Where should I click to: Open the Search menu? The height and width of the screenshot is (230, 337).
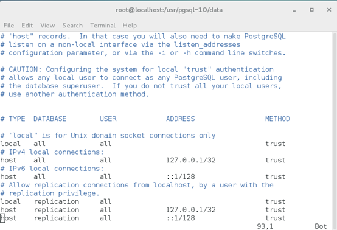pos(72,26)
